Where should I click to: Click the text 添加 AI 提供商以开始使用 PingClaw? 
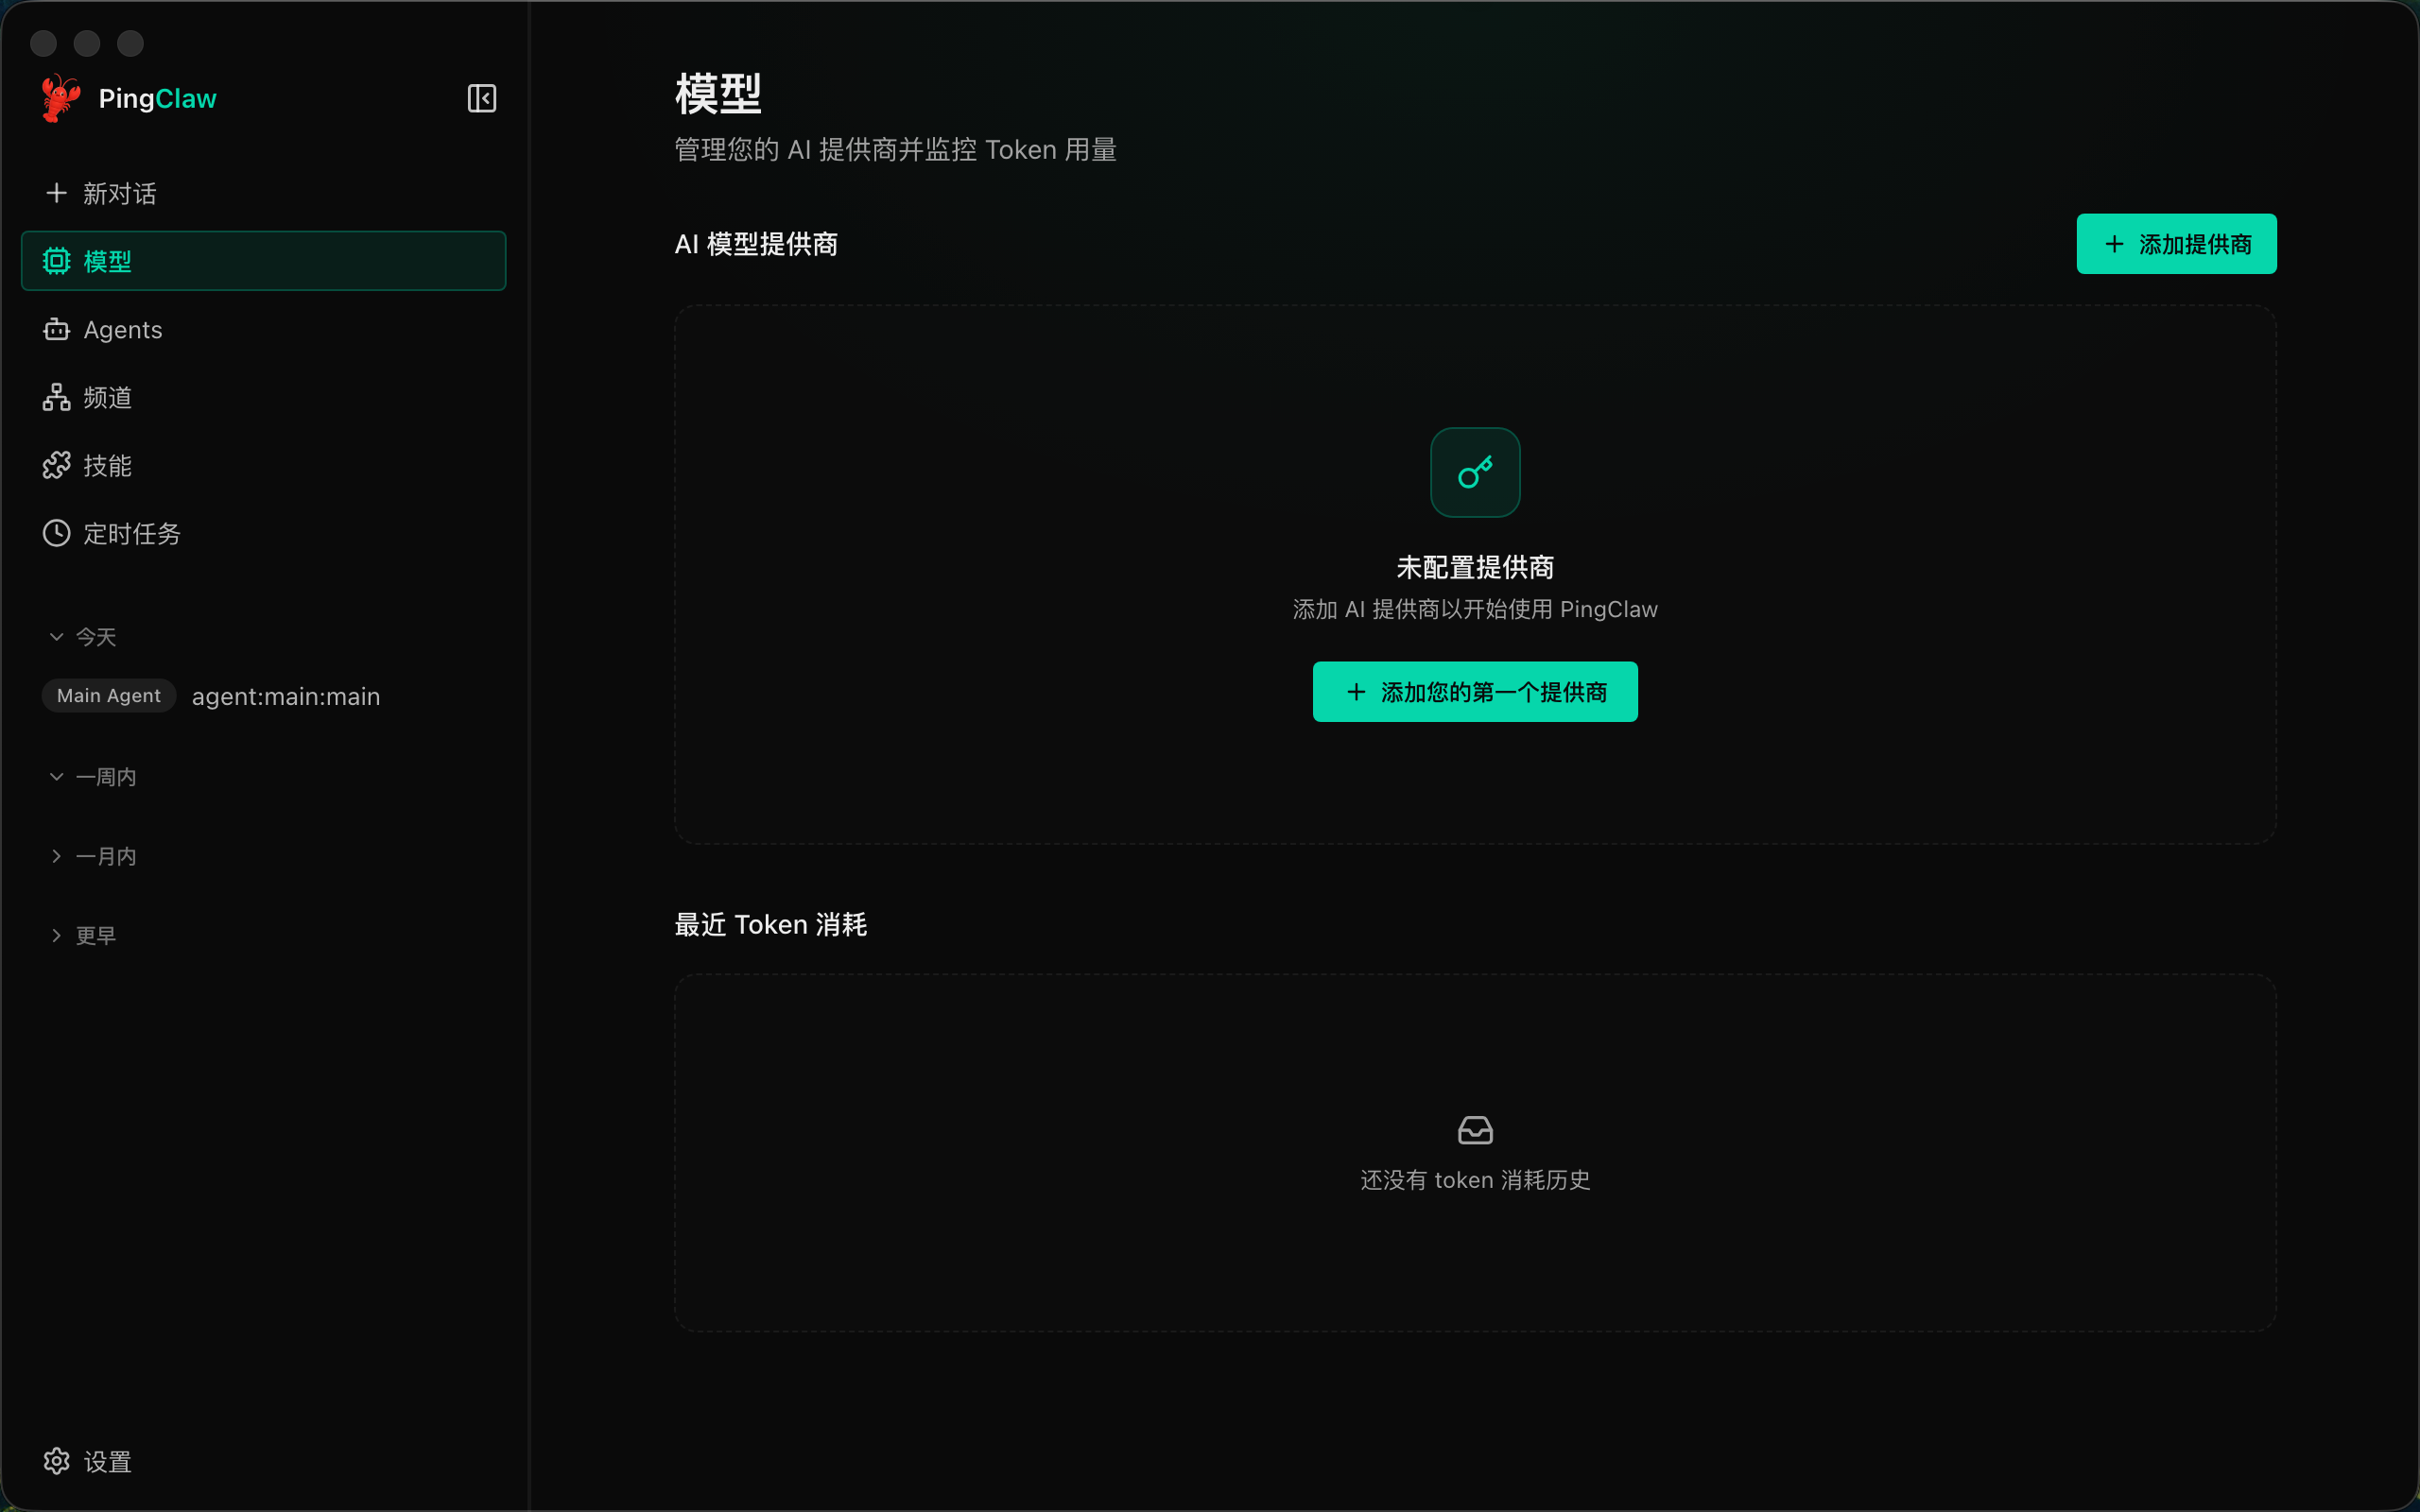1475,609
